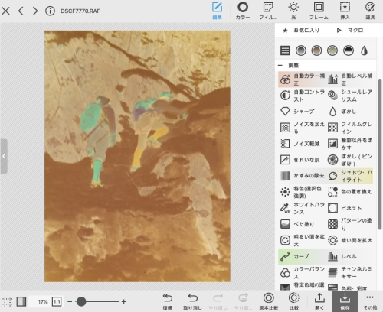Zoom in with the plus button

tap(124, 301)
